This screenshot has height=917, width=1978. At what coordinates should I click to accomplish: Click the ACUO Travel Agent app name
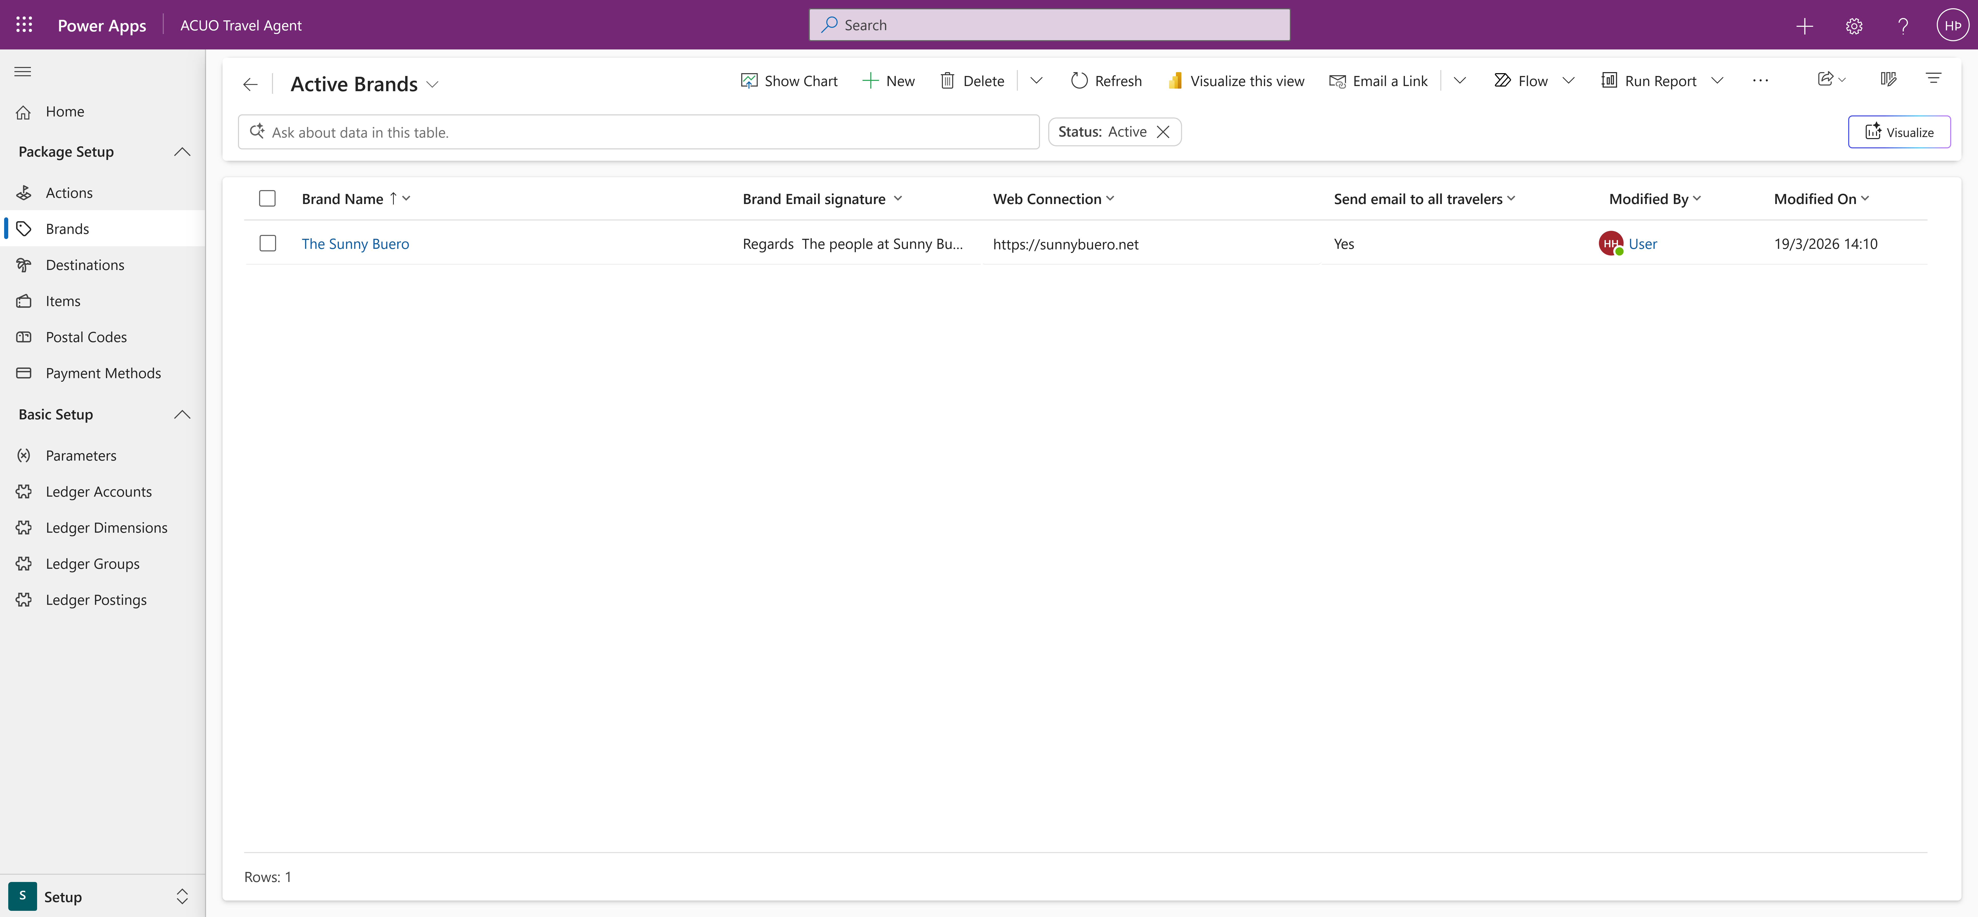[241, 25]
